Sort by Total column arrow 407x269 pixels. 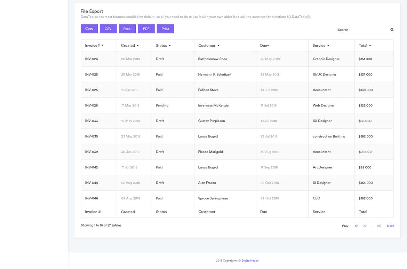tap(370, 46)
